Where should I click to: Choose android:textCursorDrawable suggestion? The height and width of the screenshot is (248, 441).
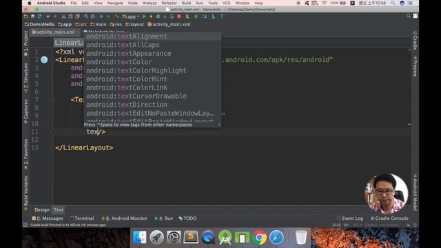click(x=152, y=96)
